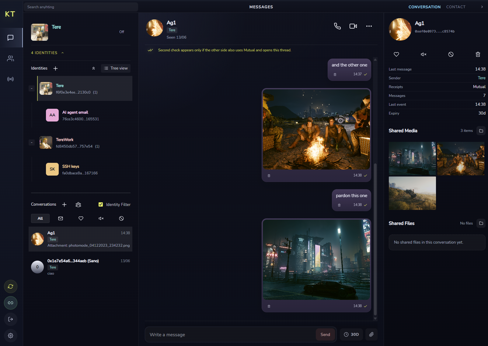
Task: Send the message
Action: click(325, 334)
